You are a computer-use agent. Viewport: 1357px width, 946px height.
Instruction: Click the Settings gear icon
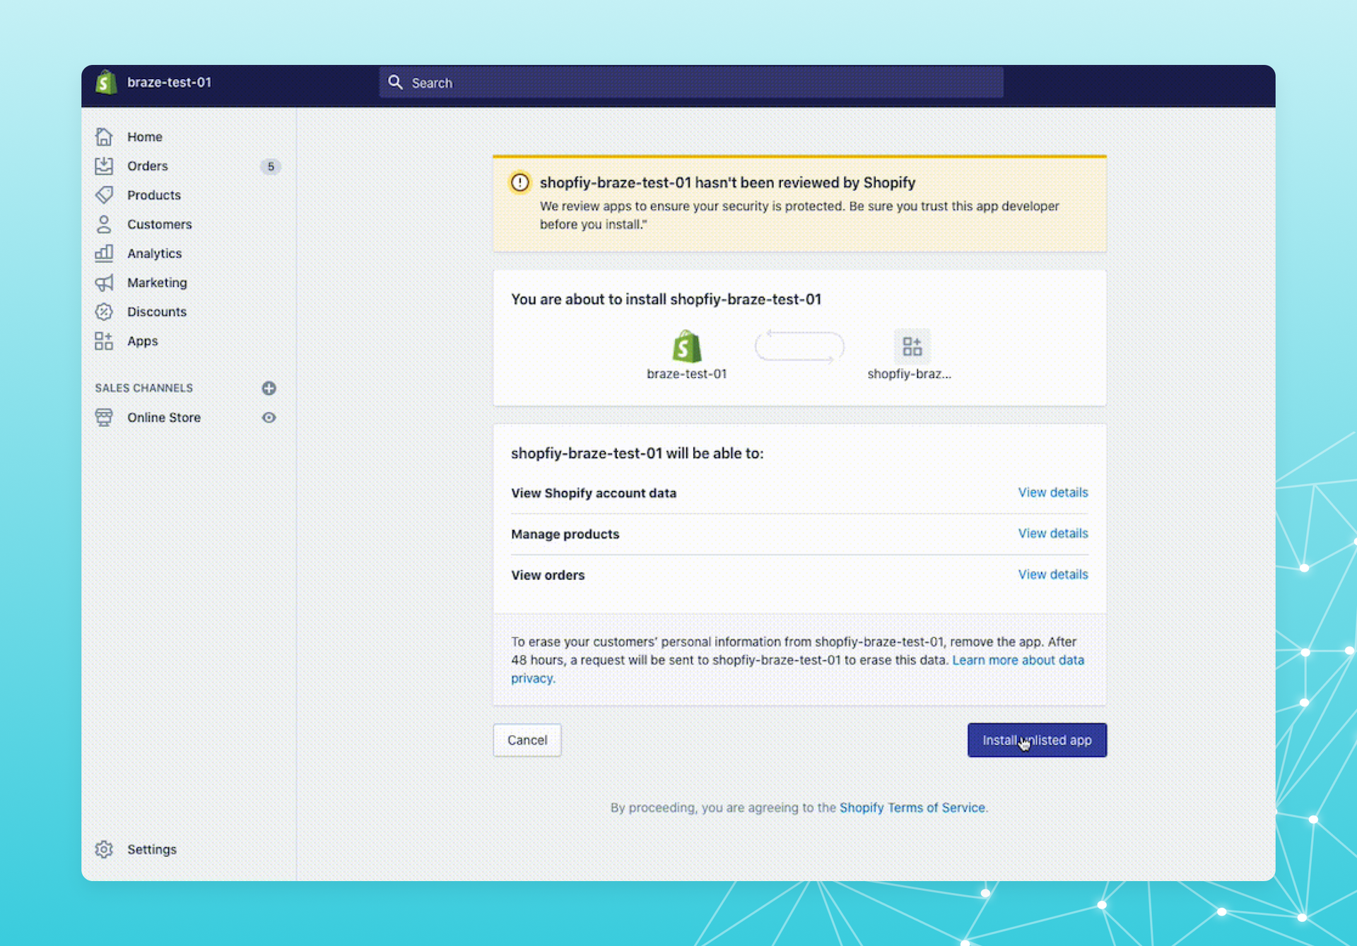(x=104, y=849)
